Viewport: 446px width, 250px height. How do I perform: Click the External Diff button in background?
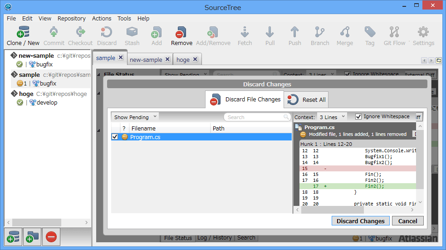(x=420, y=75)
